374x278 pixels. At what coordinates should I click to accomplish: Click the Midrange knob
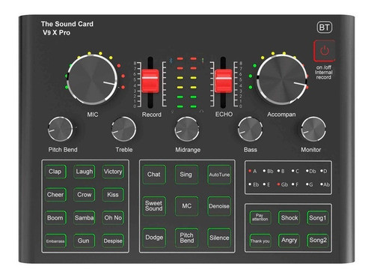pos(187,130)
